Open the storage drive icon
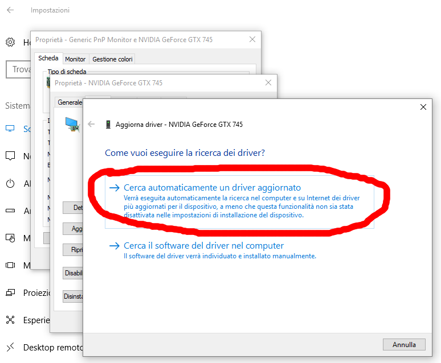The width and height of the screenshot is (441, 363). pos(10,211)
